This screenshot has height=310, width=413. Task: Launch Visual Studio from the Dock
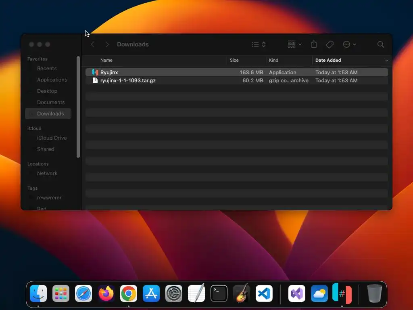297,293
